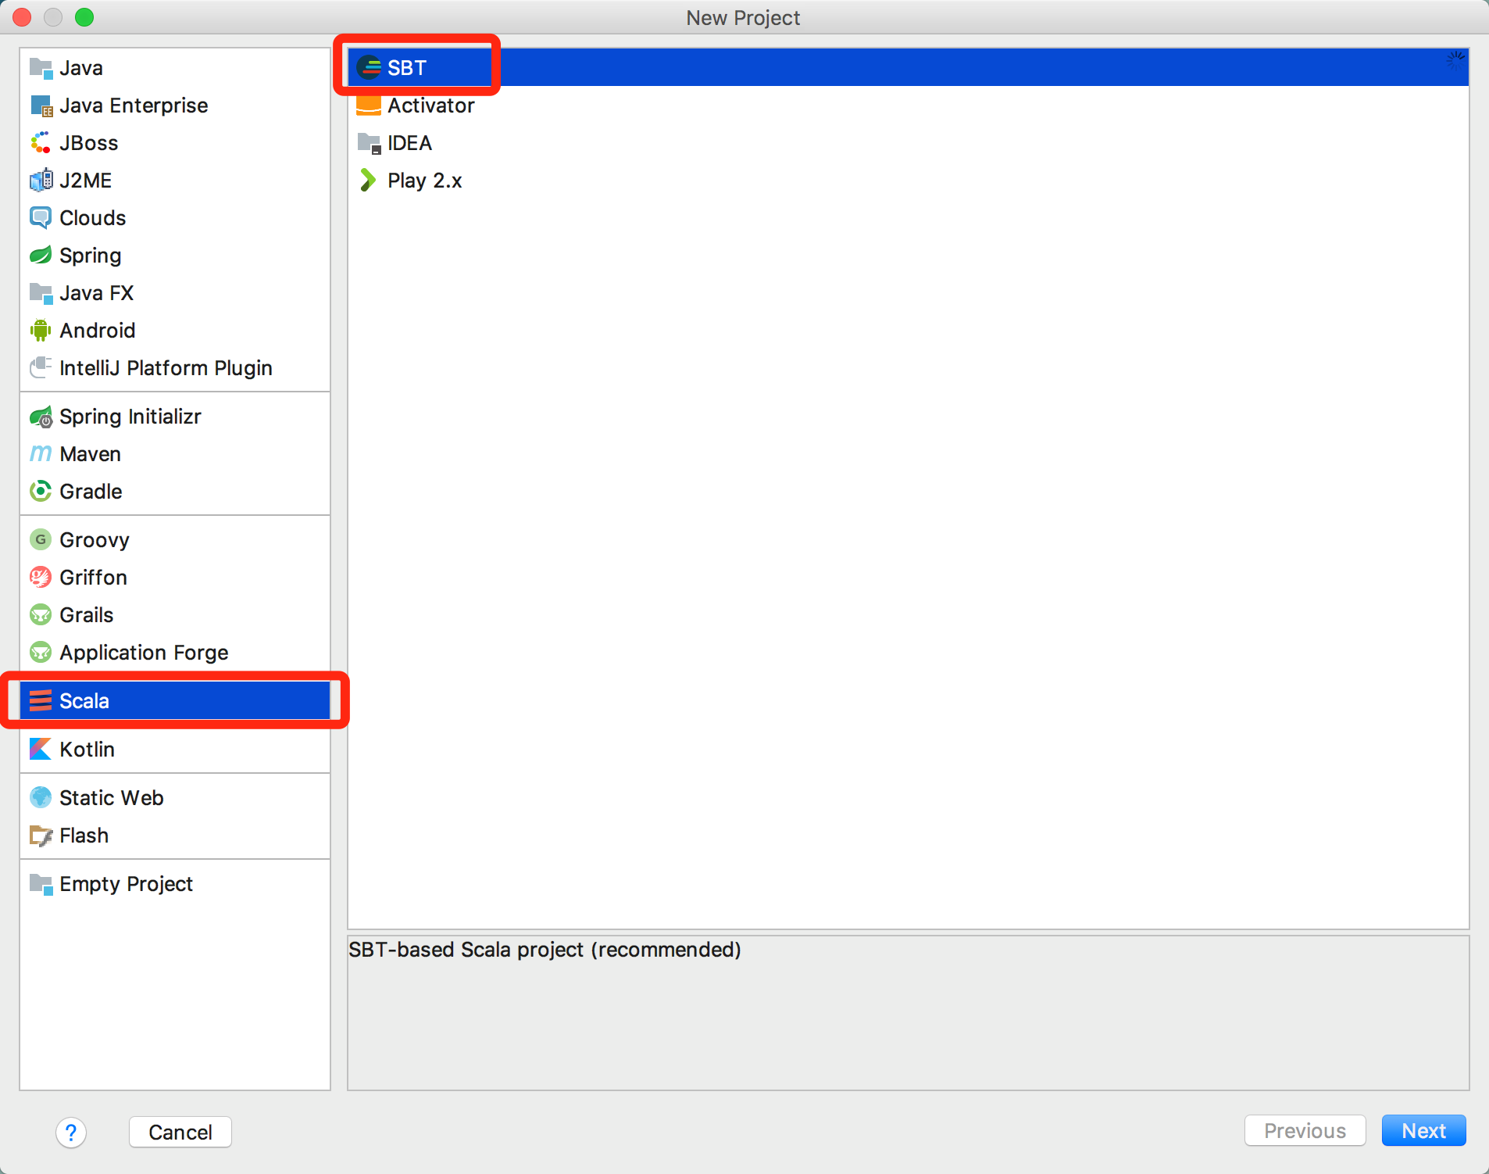
Task: Select 'Application Forge' label
Action: click(144, 653)
